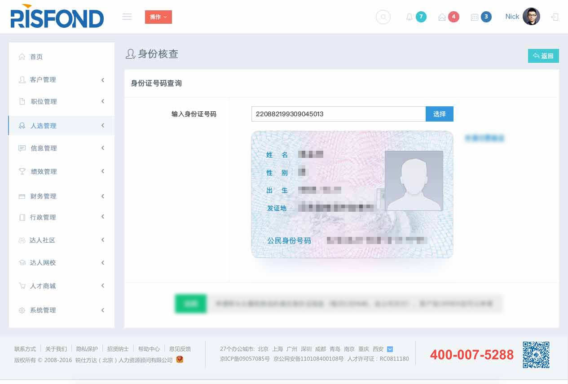Click the logout icon at top right

pyautogui.click(x=555, y=17)
